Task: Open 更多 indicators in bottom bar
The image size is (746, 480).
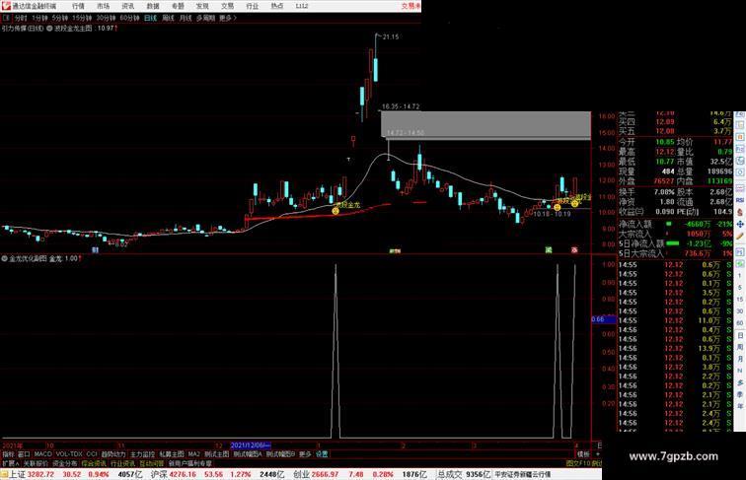Action: coord(305,454)
